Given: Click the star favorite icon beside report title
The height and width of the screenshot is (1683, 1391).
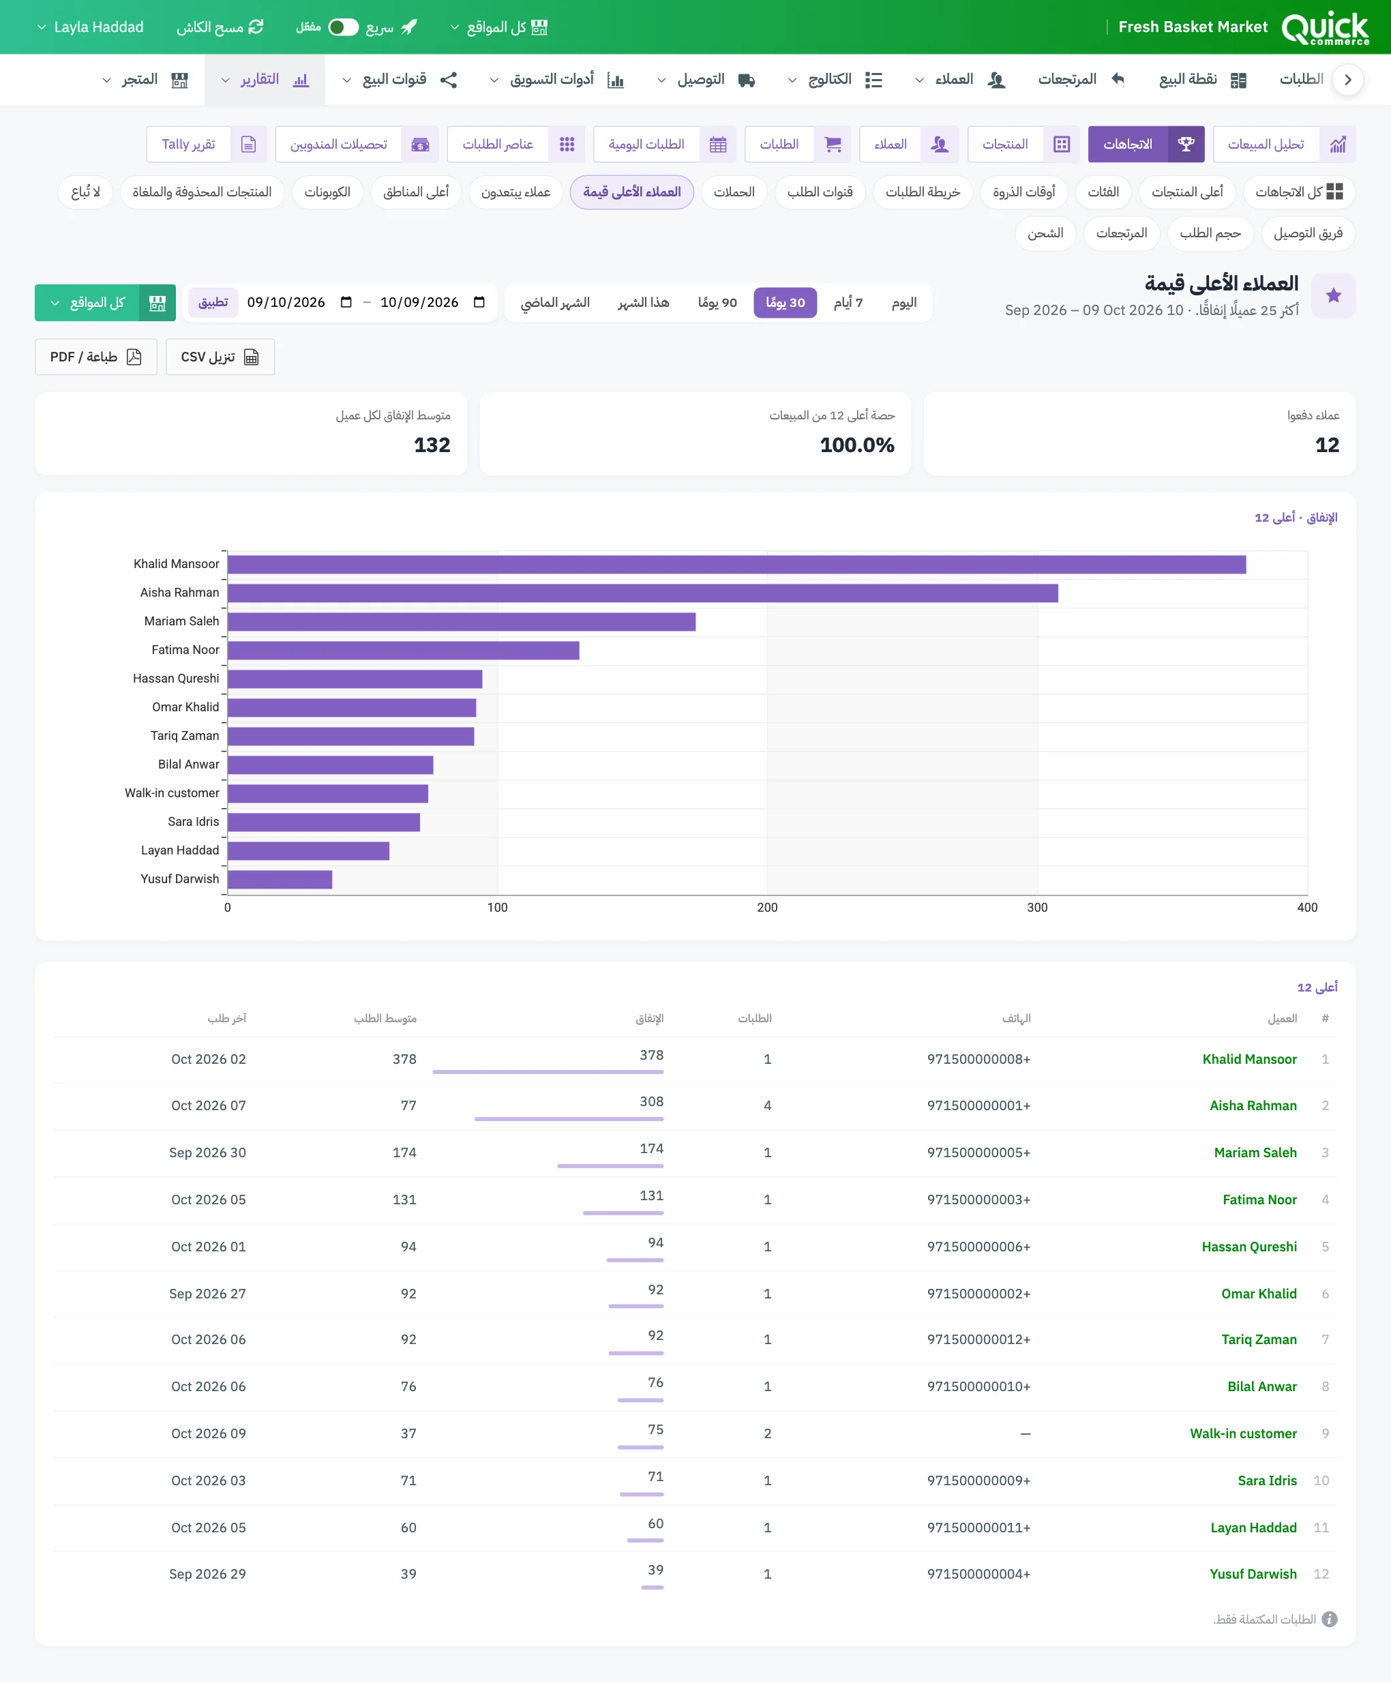Looking at the screenshot, I should pyautogui.click(x=1333, y=296).
